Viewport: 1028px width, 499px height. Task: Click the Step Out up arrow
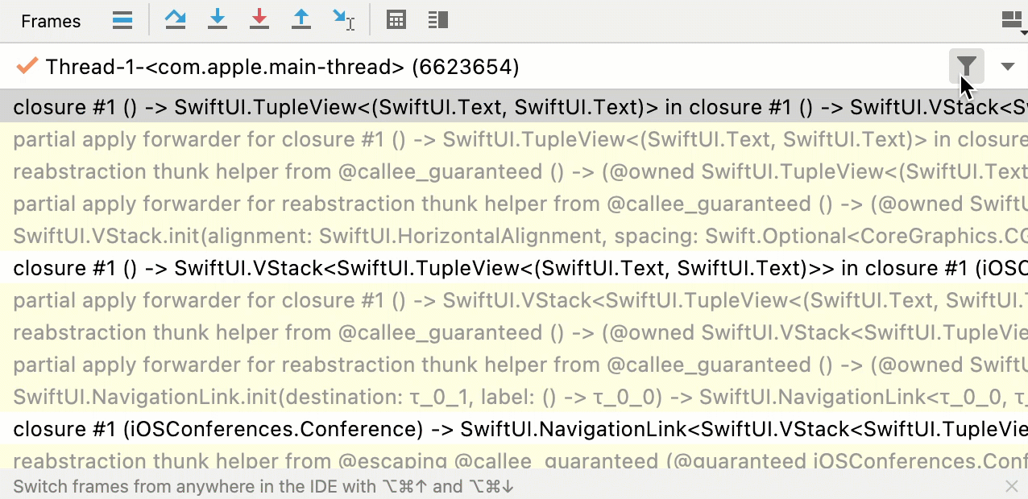tap(301, 20)
